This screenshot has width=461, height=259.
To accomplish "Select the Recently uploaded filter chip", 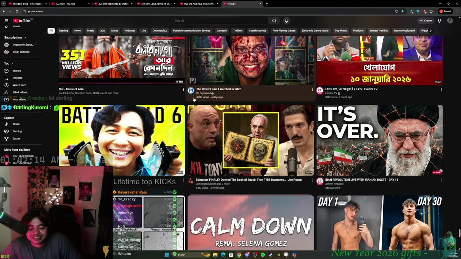I will [404, 31].
